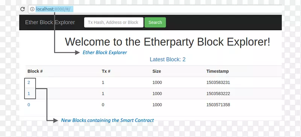301x137 pixels.
Task: Select the localhost:8000 URL address field
Action: click(x=155, y=9)
